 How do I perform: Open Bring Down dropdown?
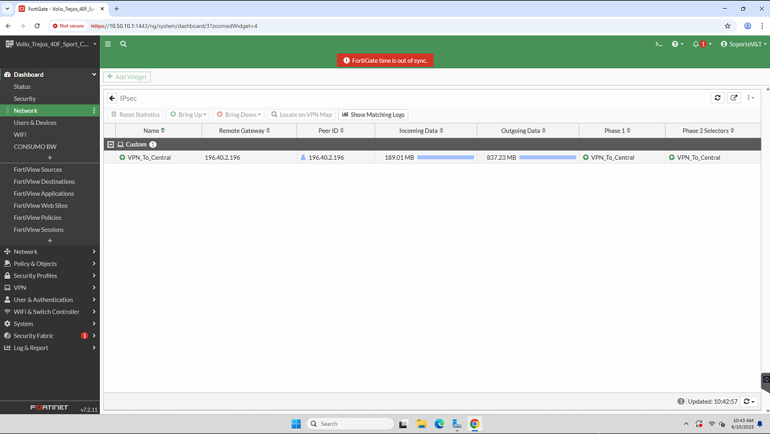coord(238,115)
